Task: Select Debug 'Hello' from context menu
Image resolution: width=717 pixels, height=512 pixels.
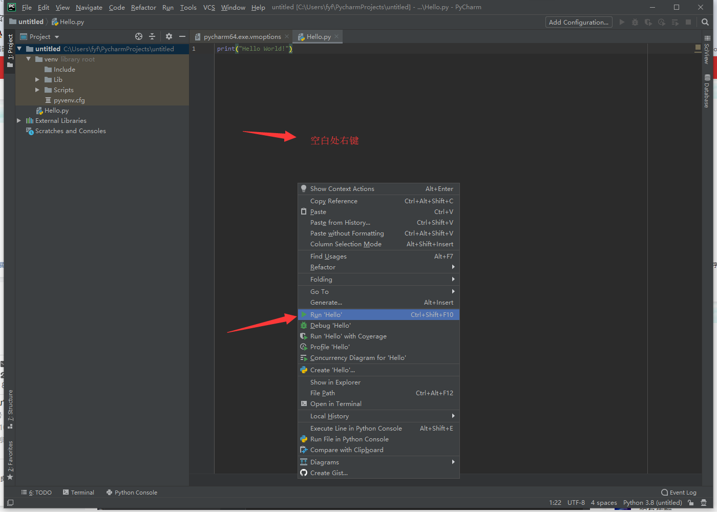Action: (x=378, y=325)
